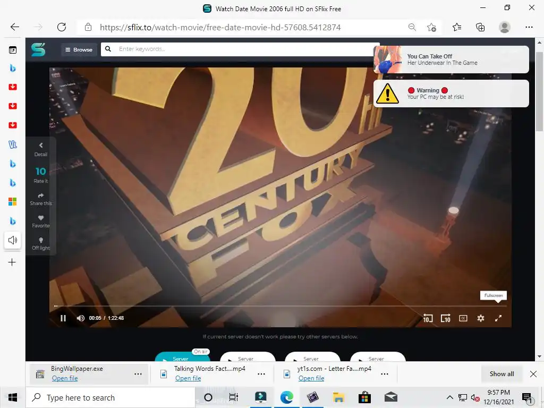The image size is (544, 408).
Task: Open the Favorites list icon
Action: 457,27
